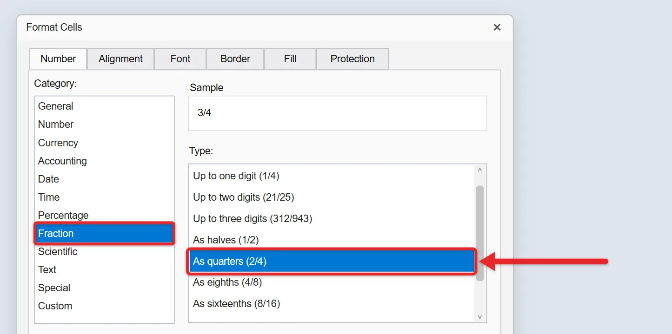The width and height of the screenshot is (672, 334).
Task: Pick As halves (1/2) type
Action: pyautogui.click(x=332, y=240)
